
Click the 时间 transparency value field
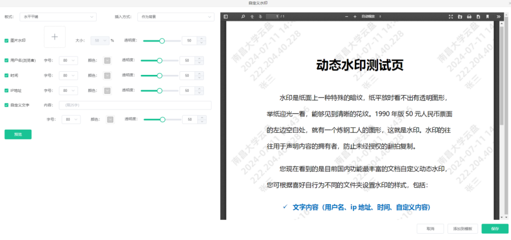188,75
